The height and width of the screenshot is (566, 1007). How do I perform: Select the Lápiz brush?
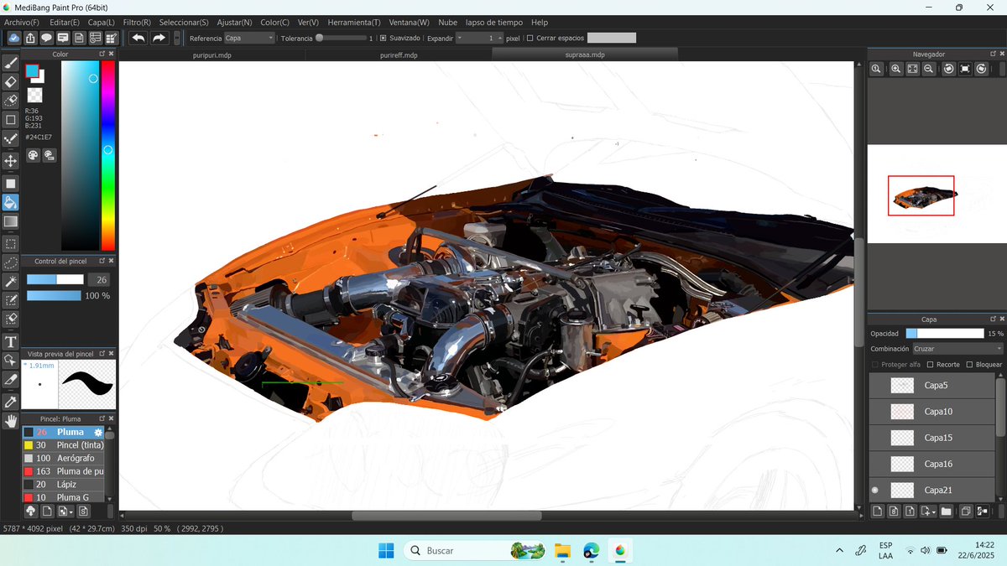pyautogui.click(x=64, y=485)
